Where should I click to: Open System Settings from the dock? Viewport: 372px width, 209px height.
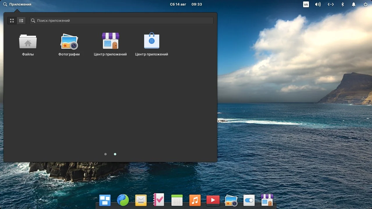[249, 200]
